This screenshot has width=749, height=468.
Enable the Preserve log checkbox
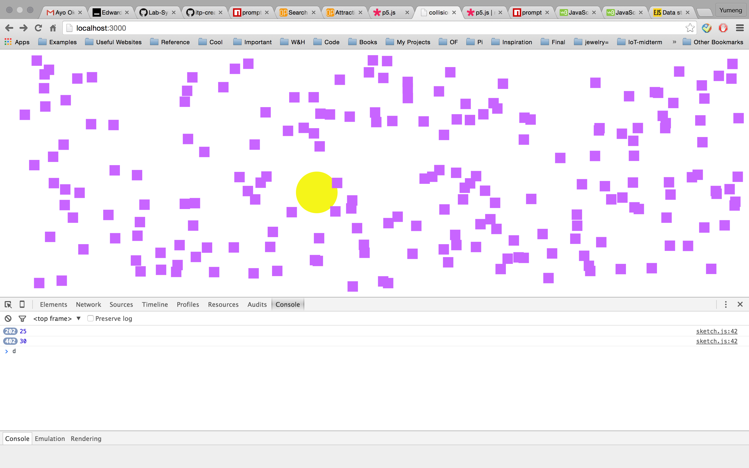click(x=91, y=318)
